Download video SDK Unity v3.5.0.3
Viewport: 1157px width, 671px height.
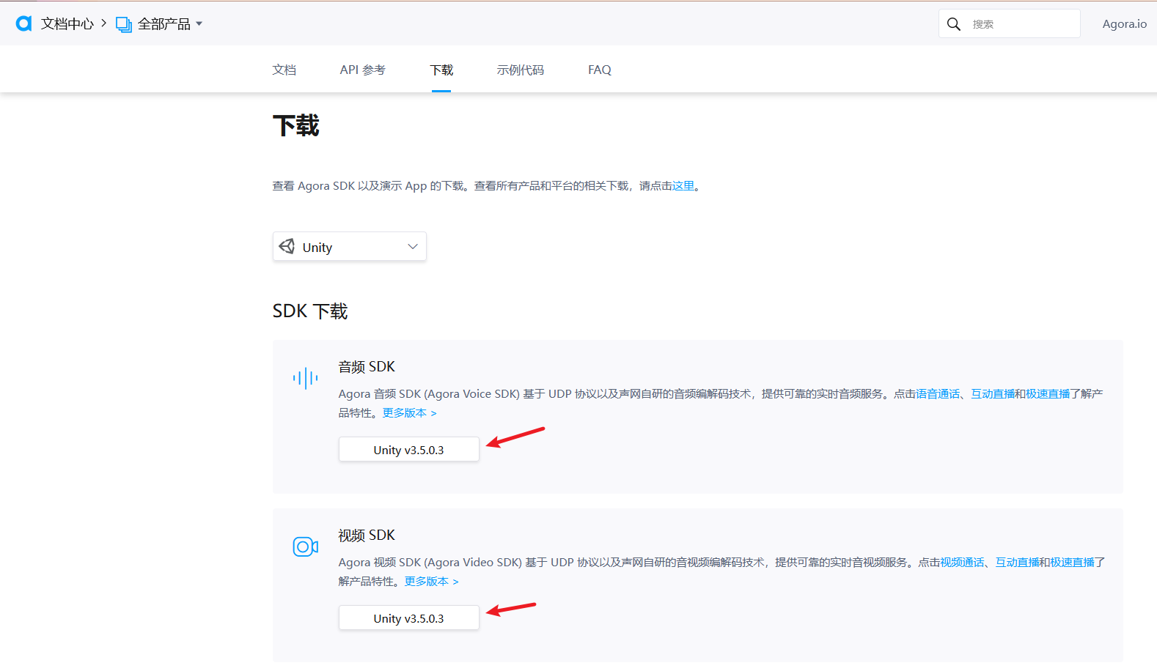(409, 618)
